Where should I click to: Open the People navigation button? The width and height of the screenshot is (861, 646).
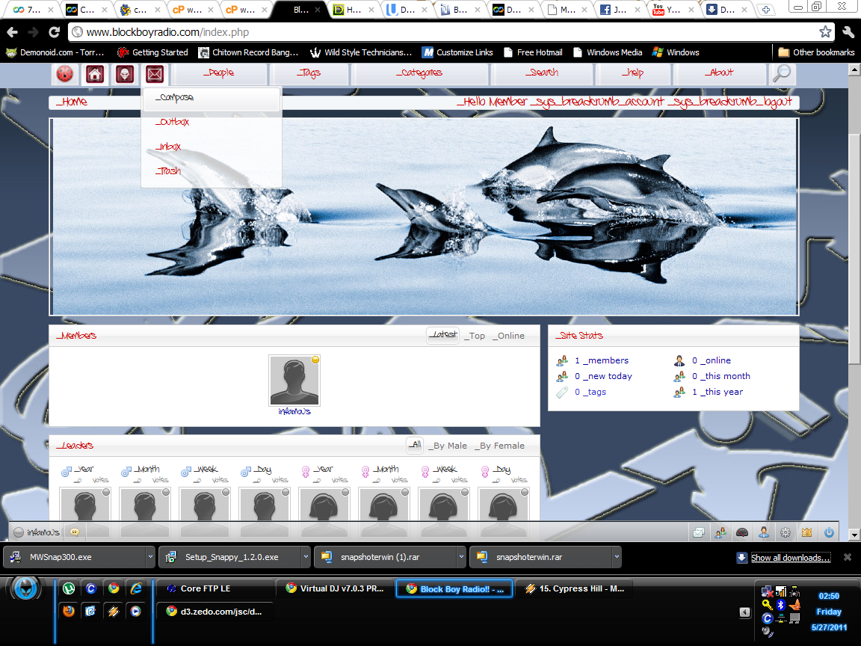click(x=219, y=73)
